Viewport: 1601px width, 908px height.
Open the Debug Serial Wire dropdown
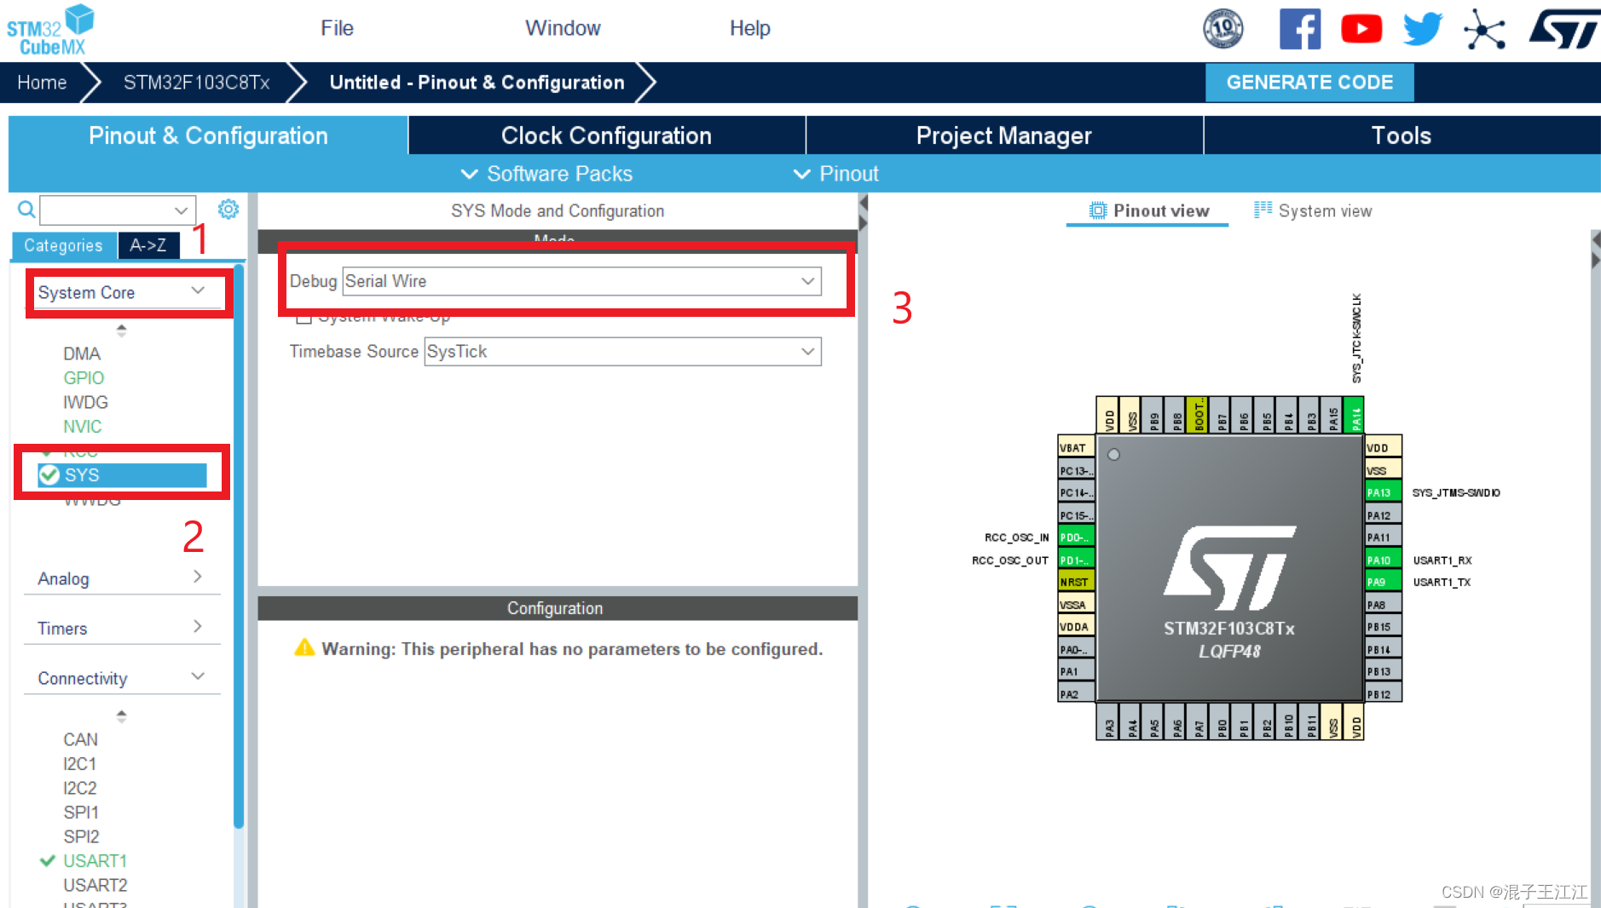point(581,281)
